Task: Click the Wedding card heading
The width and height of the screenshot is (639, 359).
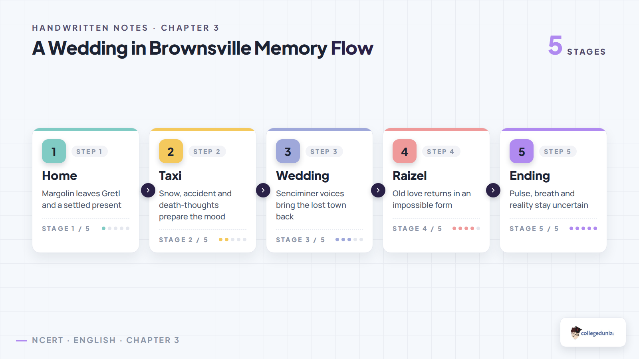Action: [x=302, y=176]
